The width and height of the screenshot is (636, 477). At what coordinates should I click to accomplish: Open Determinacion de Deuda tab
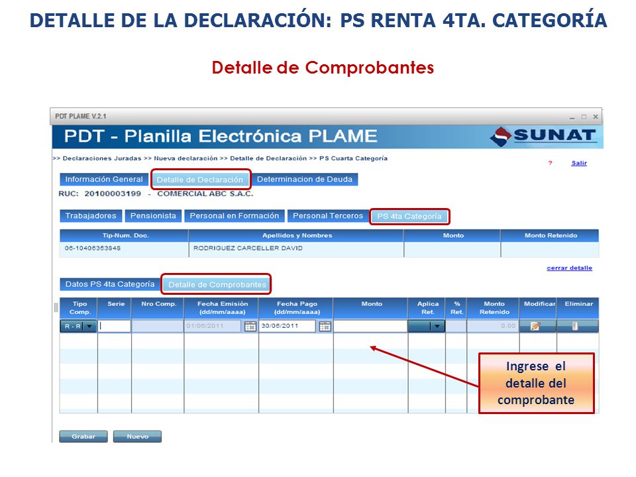point(305,180)
